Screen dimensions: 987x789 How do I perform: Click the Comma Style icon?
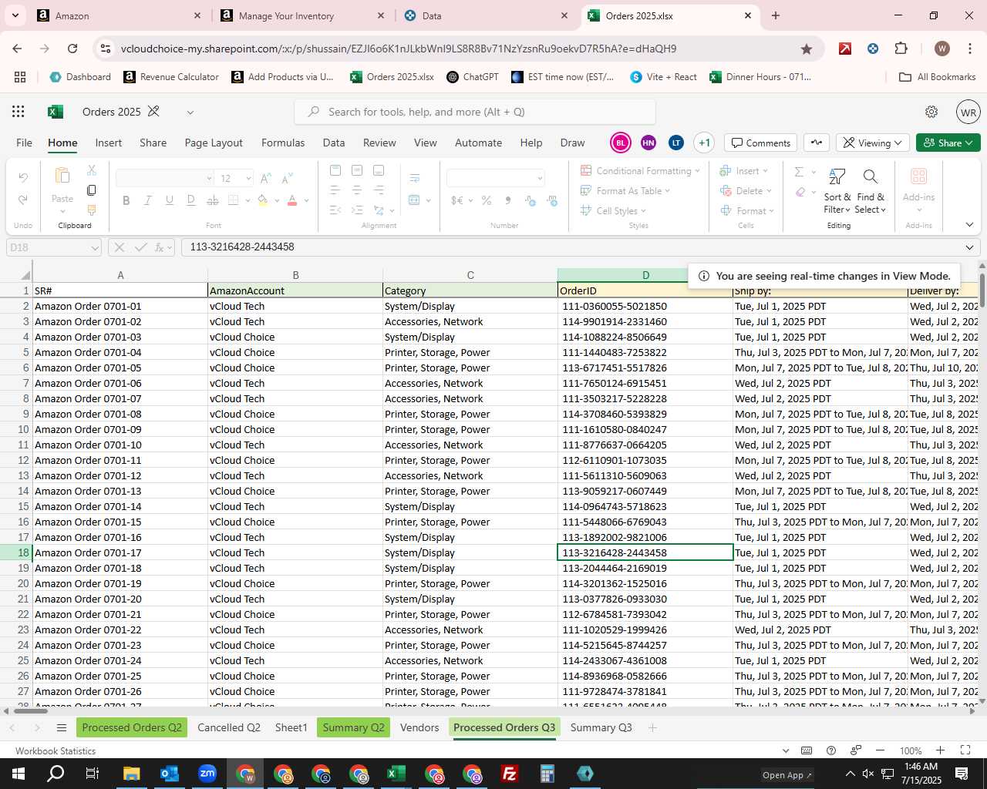point(508,200)
